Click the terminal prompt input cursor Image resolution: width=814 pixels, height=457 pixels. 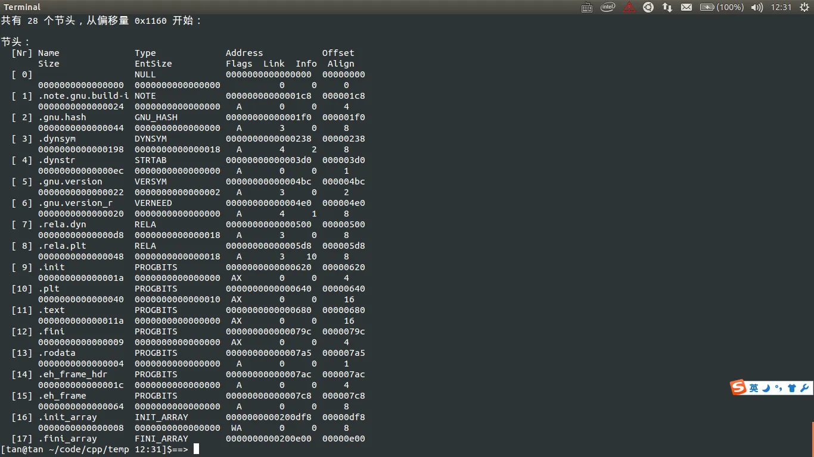[196, 449]
